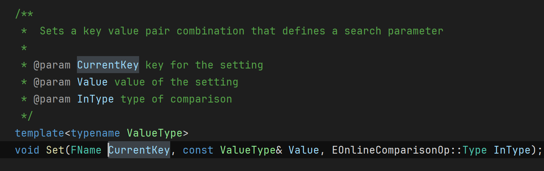Click the CurrentKey parameter in the Set signature

coord(139,150)
